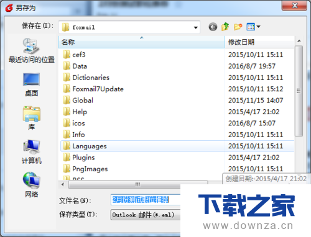Open 计算机 in the sidebar
Image resolution: width=311 pixels, height=237 pixels.
click(32, 152)
